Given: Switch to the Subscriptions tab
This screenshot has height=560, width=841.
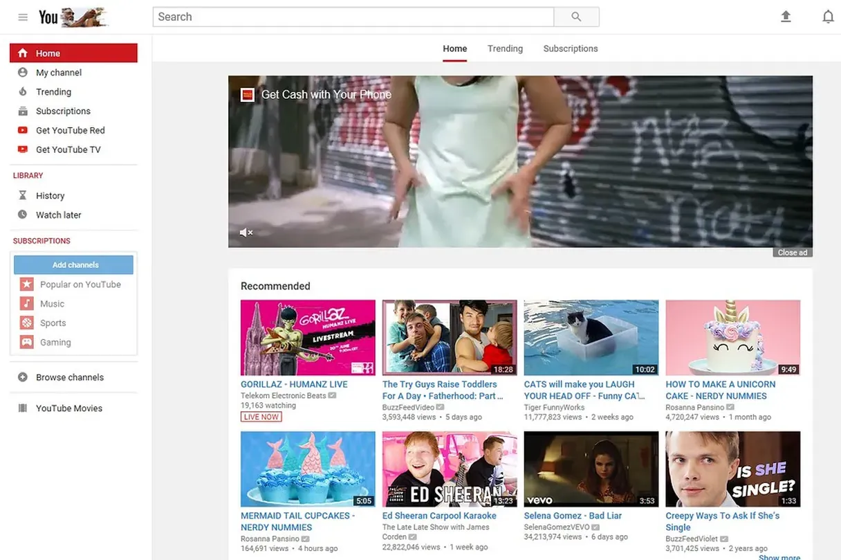Looking at the screenshot, I should (x=571, y=48).
